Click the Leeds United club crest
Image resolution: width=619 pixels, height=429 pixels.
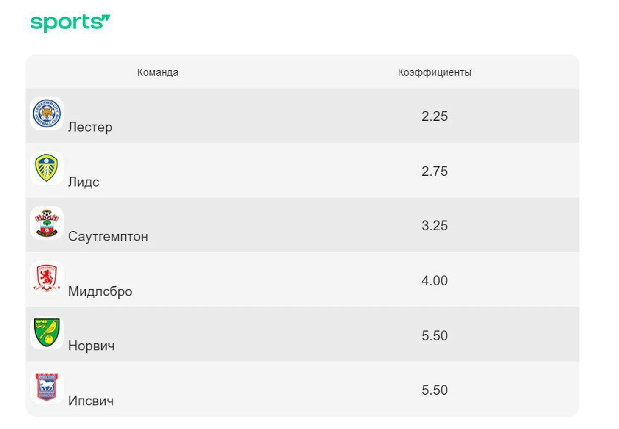coord(47,168)
